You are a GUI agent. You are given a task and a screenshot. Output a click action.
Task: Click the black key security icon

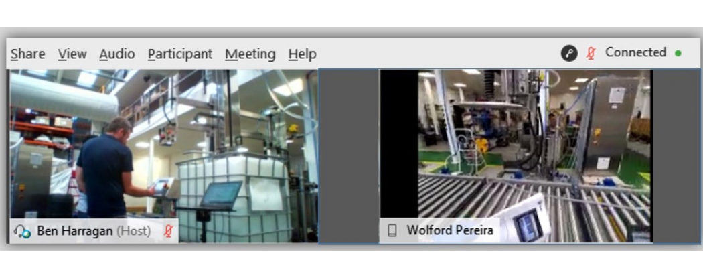[569, 54]
